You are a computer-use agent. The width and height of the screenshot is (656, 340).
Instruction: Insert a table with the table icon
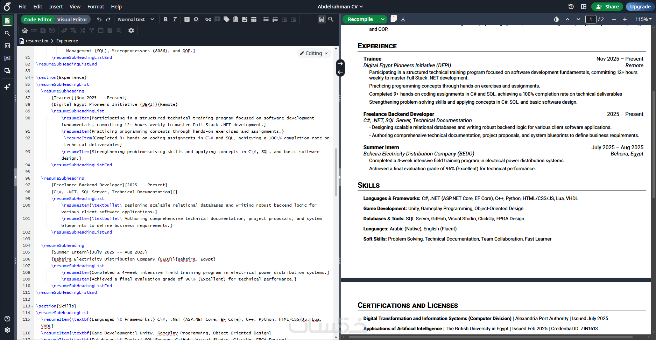pos(254,20)
